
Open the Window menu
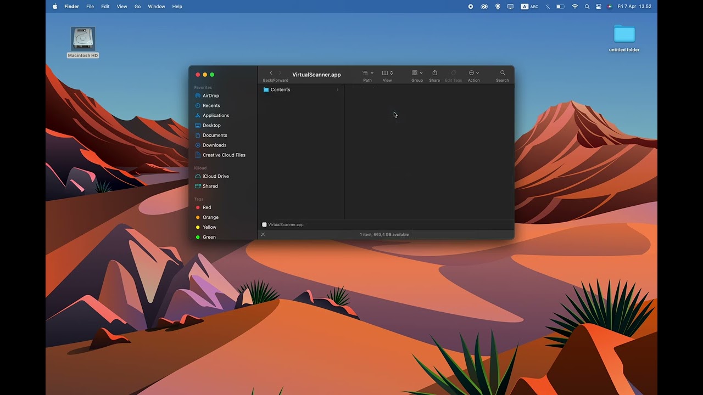[157, 7]
